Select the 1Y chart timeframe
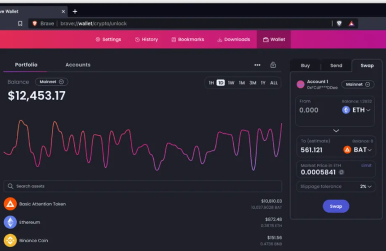The width and height of the screenshot is (386, 251). click(x=263, y=83)
